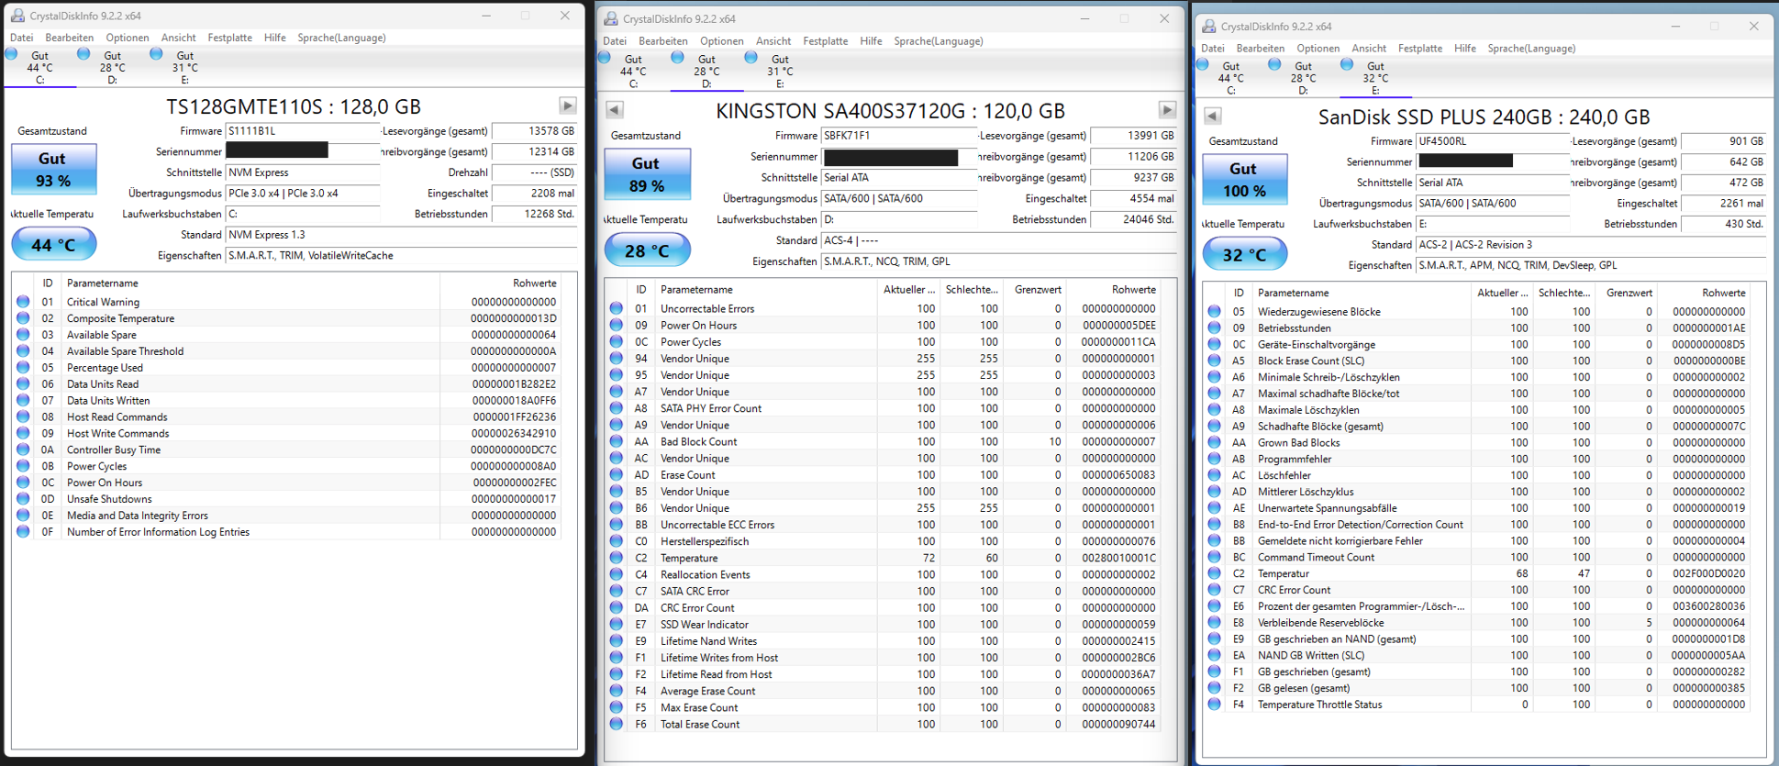This screenshot has height=766, width=1779.
Task: Click Grenzwert column header in KINGSTON table
Action: [1034, 289]
